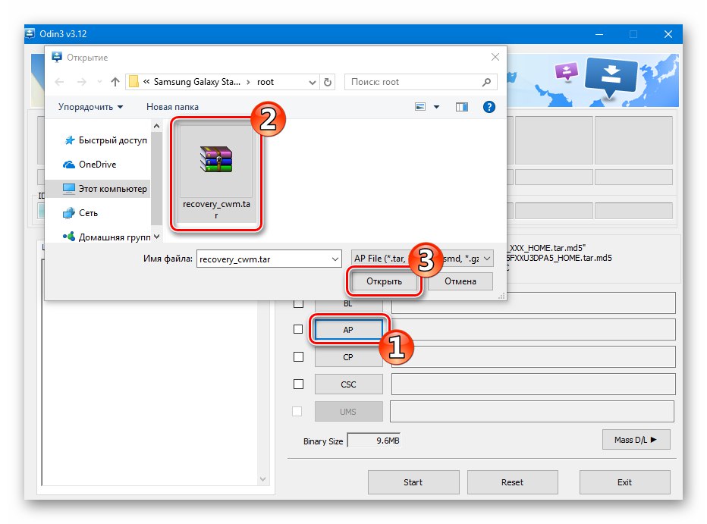Click the AP file path field
Screen dimensions: 707x524
533,329
